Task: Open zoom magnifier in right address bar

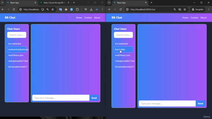Action: [x=175, y=10]
